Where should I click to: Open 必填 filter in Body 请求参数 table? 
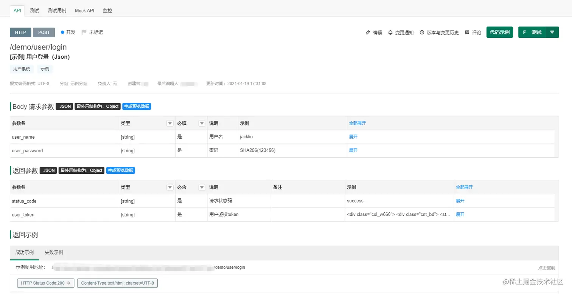pos(202,124)
